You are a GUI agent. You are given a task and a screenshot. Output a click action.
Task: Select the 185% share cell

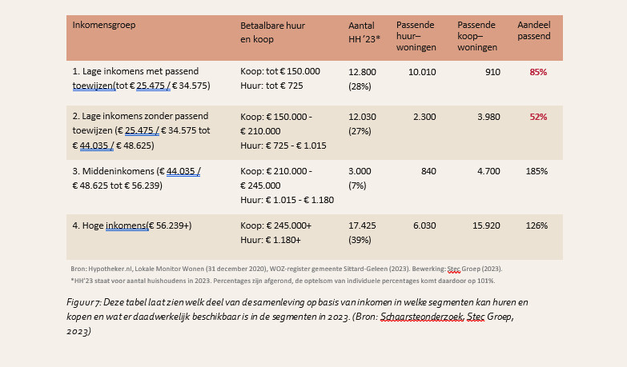point(536,171)
